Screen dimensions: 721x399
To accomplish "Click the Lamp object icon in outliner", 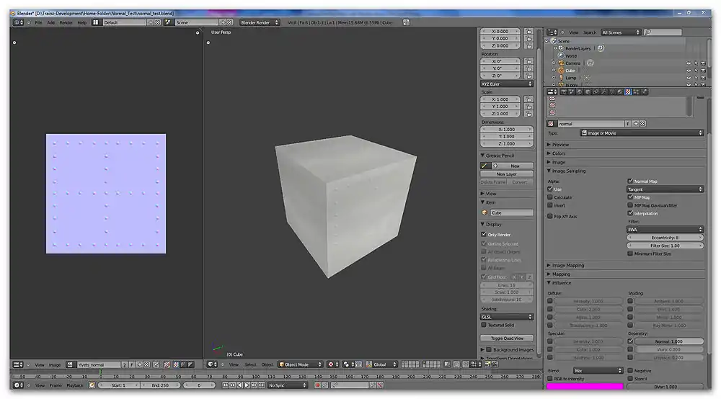I will 561,78.
